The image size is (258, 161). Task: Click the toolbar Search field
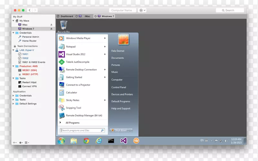pos(230,10)
